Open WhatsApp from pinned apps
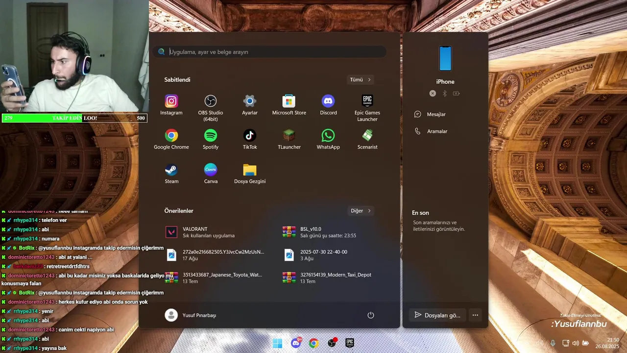 pyautogui.click(x=328, y=140)
